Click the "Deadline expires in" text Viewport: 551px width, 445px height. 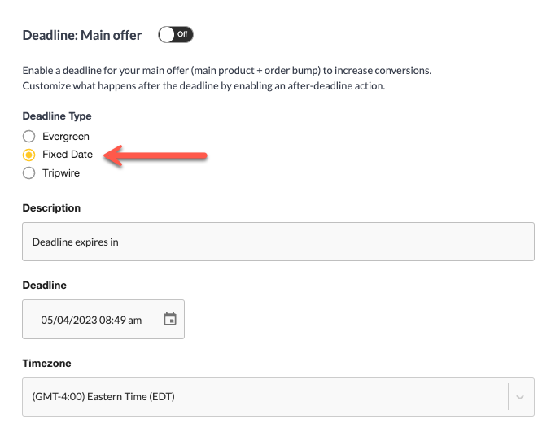[x=75, y=242]
